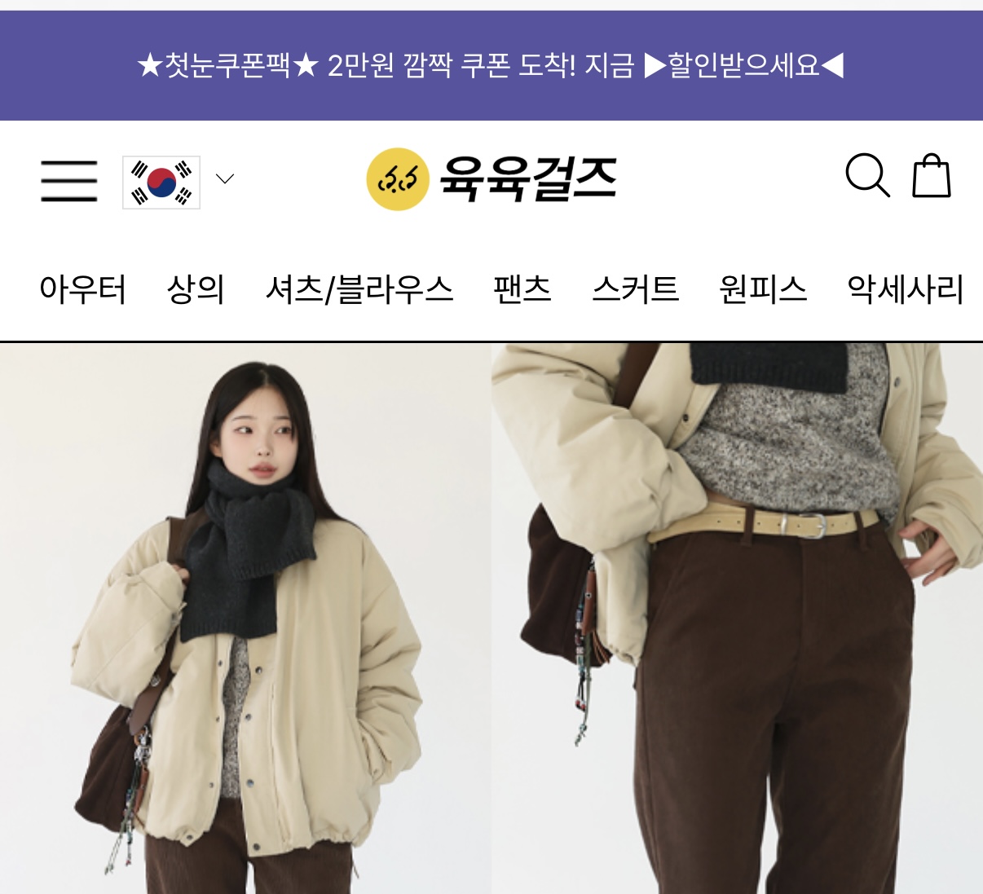
Task: Select the 원피스 category
Action: point(763,289)
